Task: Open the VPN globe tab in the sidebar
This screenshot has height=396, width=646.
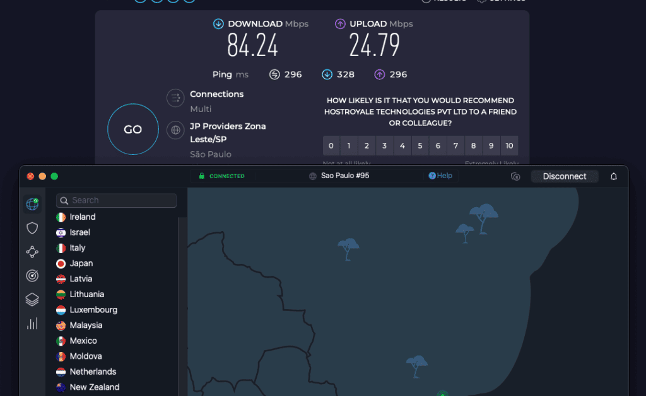Action: (32, 204)
